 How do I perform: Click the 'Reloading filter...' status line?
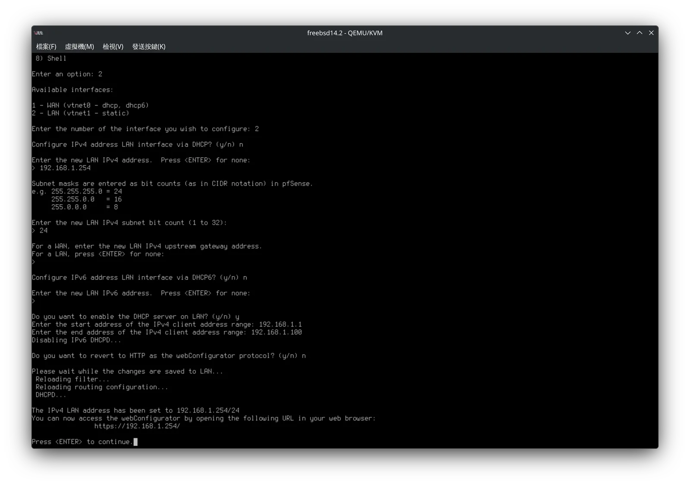(72, 379)
